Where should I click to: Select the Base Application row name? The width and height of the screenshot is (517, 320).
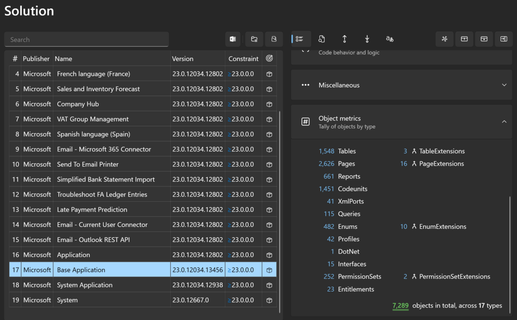click(x=81, y=270)
